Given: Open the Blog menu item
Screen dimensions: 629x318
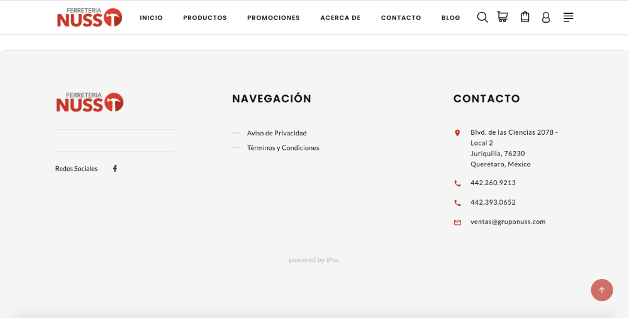Looking at the screenshot, I should (x=451, y=18).
